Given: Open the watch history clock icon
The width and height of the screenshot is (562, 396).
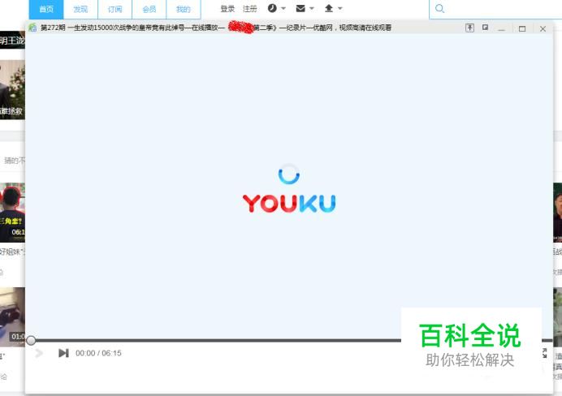Looking at the screenshot, I should [x=272, y=8].
